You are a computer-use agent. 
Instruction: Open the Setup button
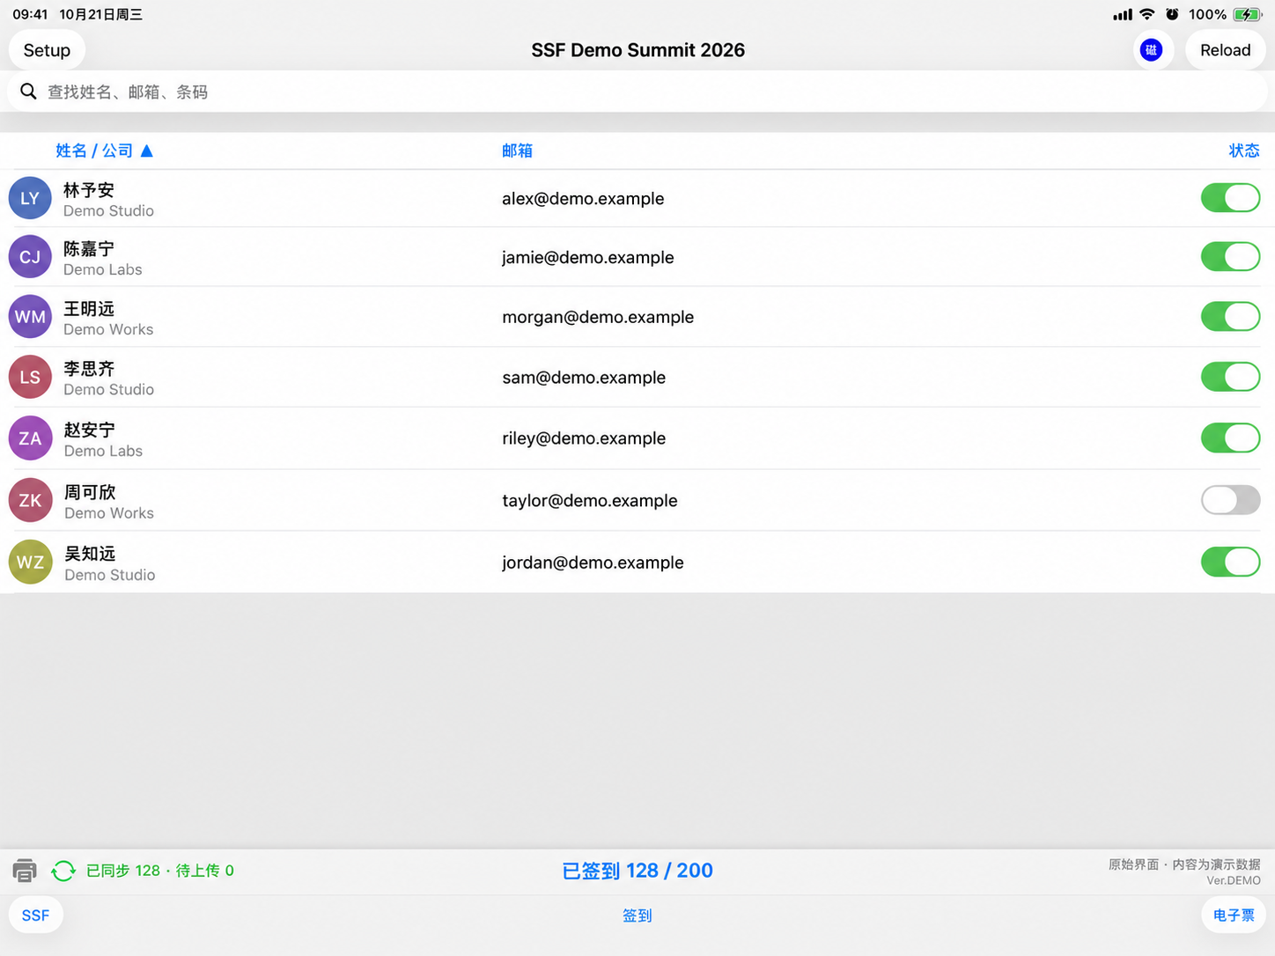pos(47,50)
